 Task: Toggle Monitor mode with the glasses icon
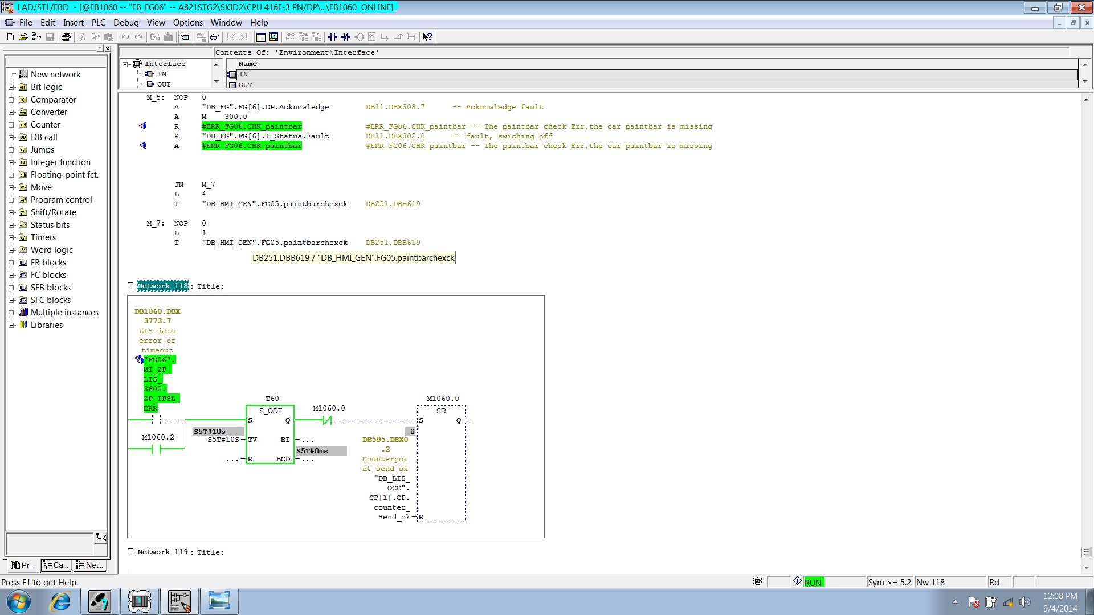coord(214,37)
